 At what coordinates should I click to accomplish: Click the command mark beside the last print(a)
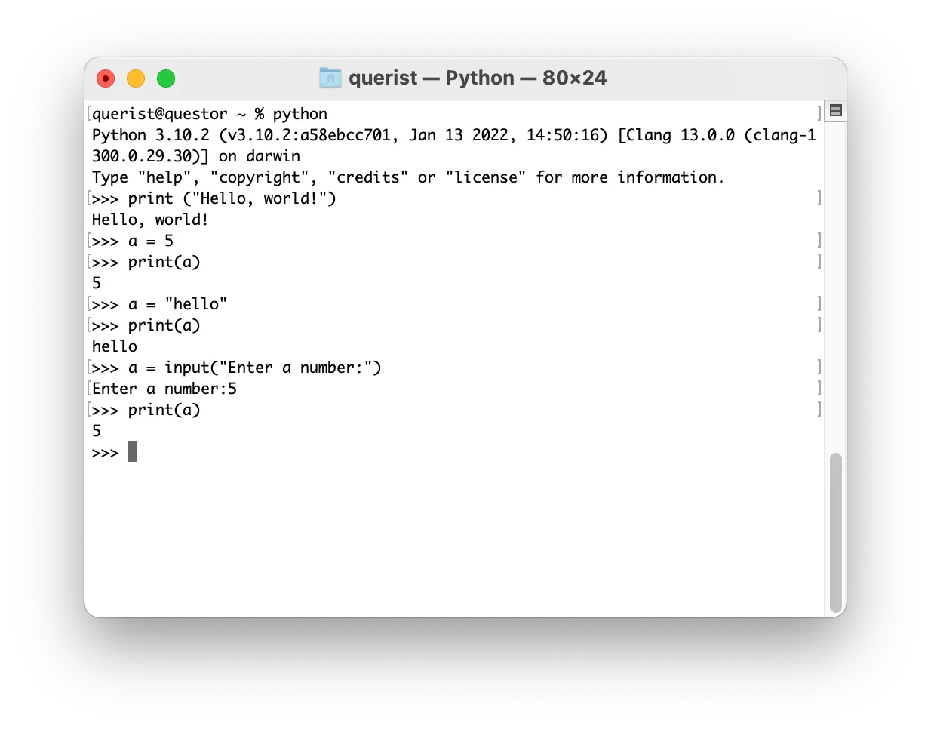[x=89, y=410]
